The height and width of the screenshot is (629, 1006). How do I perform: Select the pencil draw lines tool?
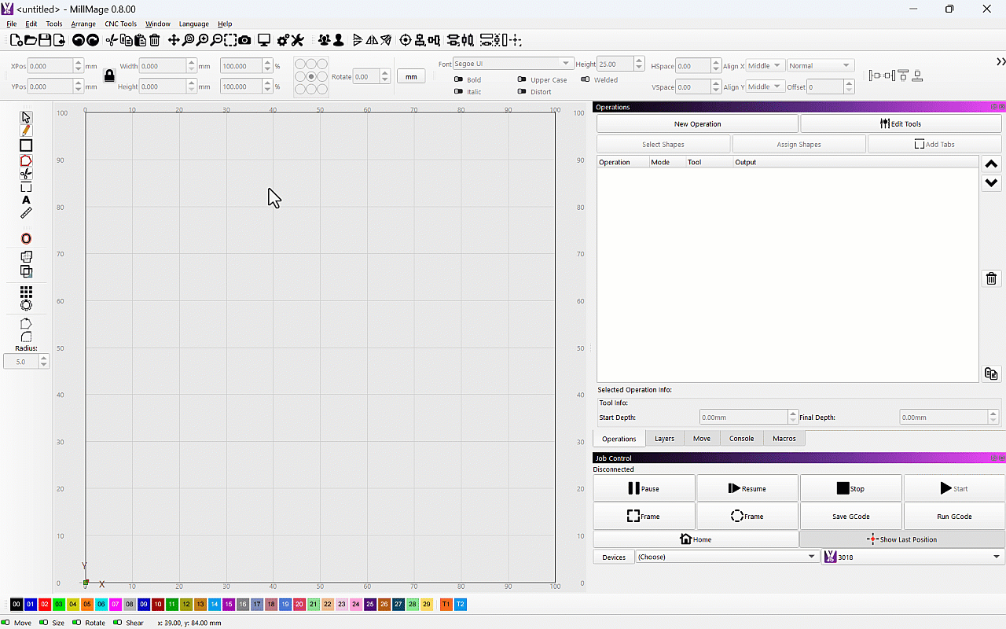coord(26,131)
